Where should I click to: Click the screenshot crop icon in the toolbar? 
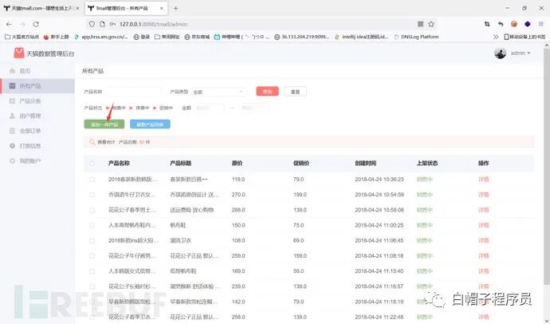coord(487,24)
